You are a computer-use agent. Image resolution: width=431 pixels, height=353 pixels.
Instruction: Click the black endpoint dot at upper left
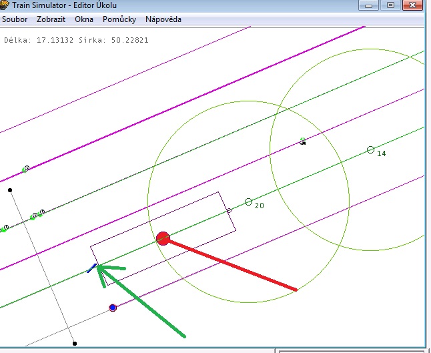pos(10,190)
